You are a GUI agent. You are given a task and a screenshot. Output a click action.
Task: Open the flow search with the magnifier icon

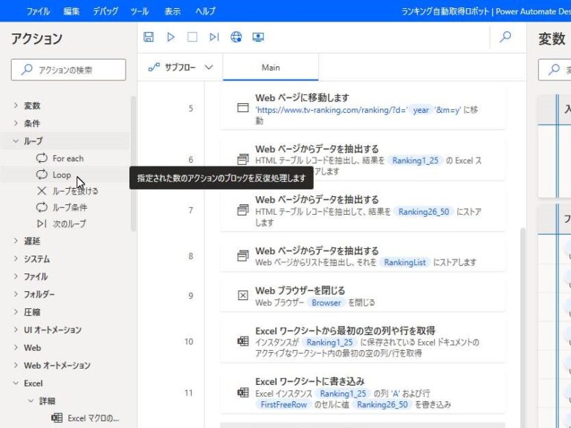coord(506,36)
